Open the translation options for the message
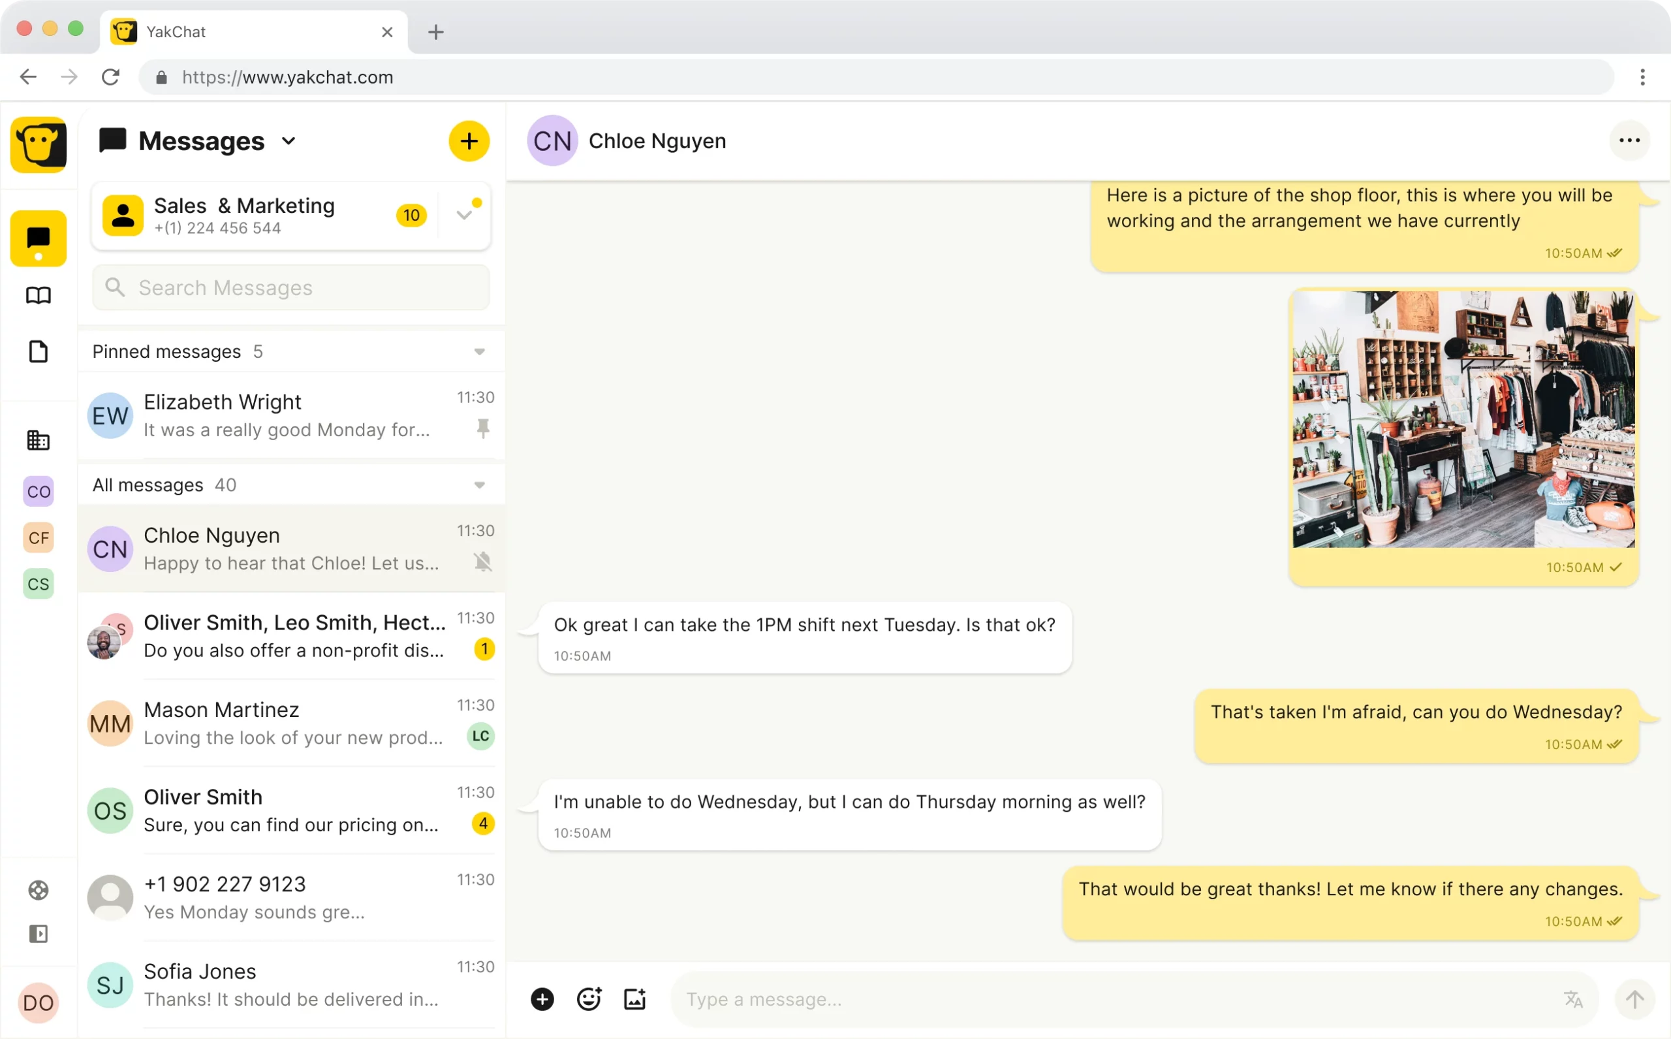 [x=1573, y=999]
